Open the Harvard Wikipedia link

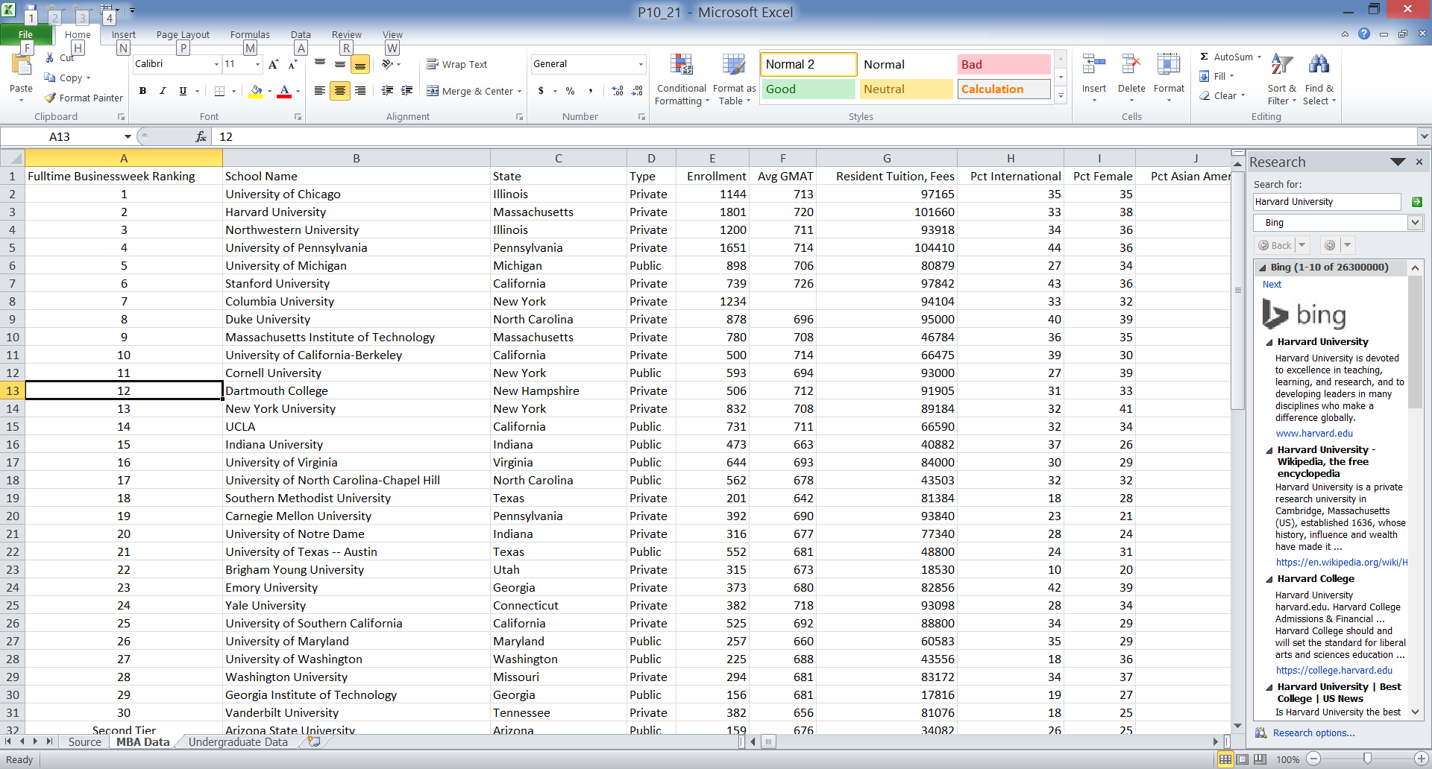click(1341, 562)
